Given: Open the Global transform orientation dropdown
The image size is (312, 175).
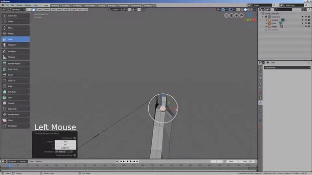Looking at the screenshot, I should coord(115,10).
